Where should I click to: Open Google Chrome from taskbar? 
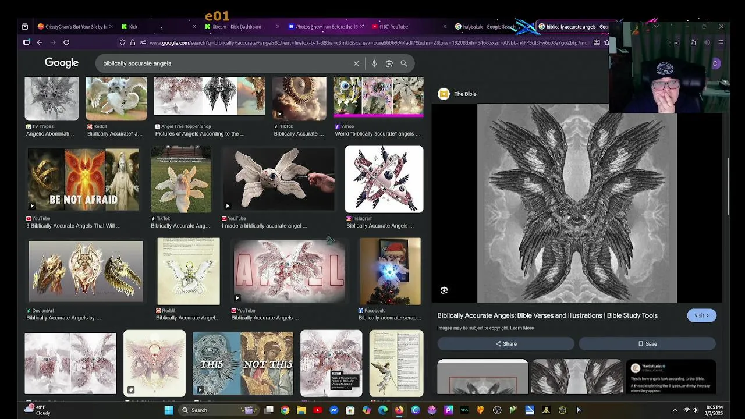285,410
